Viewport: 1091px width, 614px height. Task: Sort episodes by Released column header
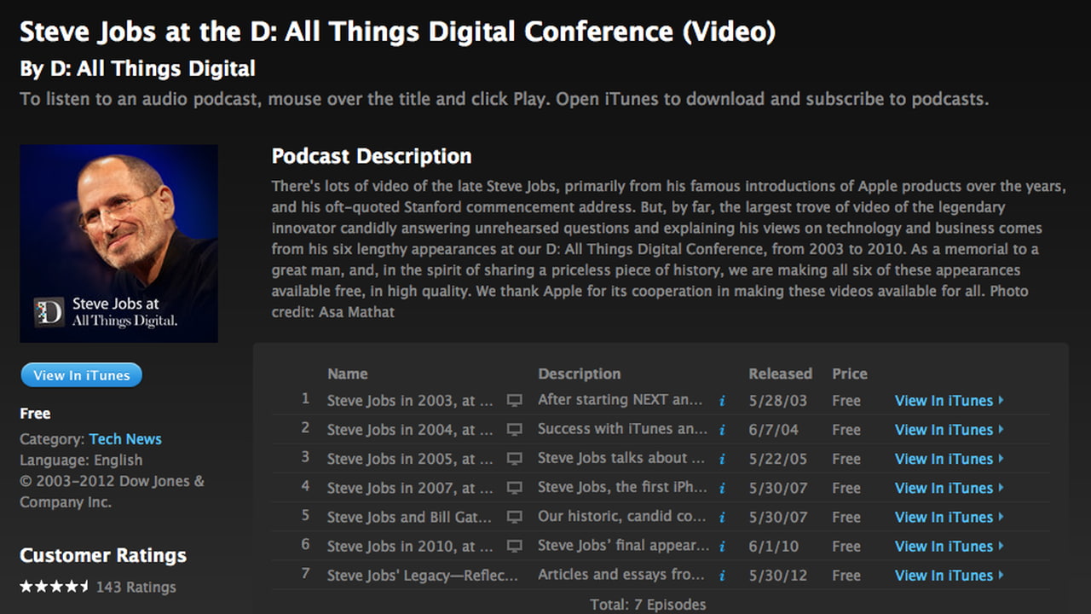coord(780,374)
